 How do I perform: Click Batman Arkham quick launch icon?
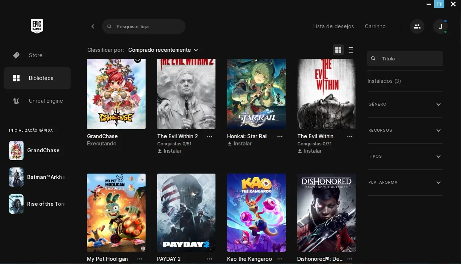point(16,177)
